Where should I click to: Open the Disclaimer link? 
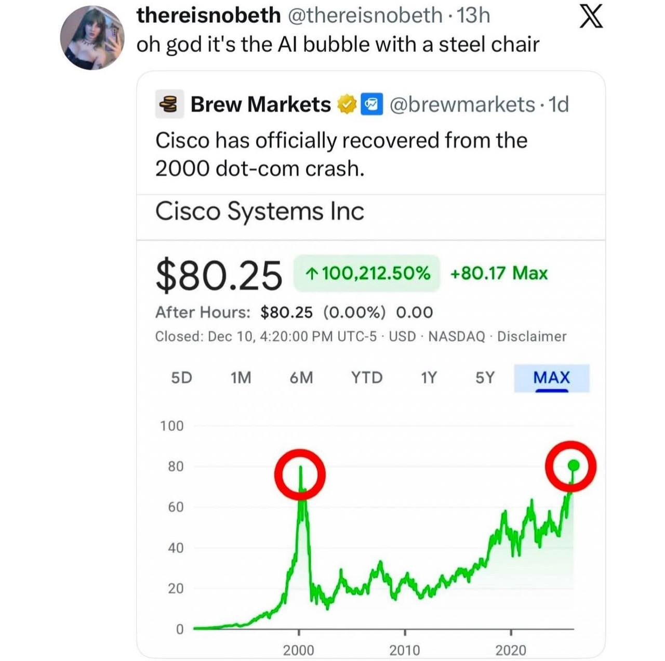[x=531, y=337]
